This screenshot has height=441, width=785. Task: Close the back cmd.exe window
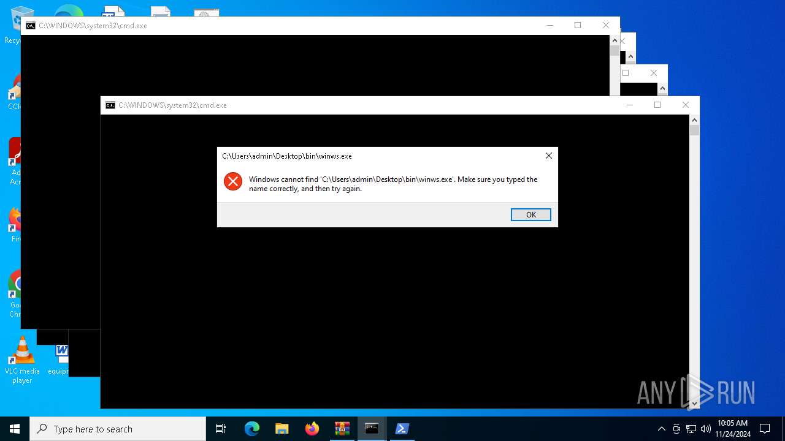point(606,25)
